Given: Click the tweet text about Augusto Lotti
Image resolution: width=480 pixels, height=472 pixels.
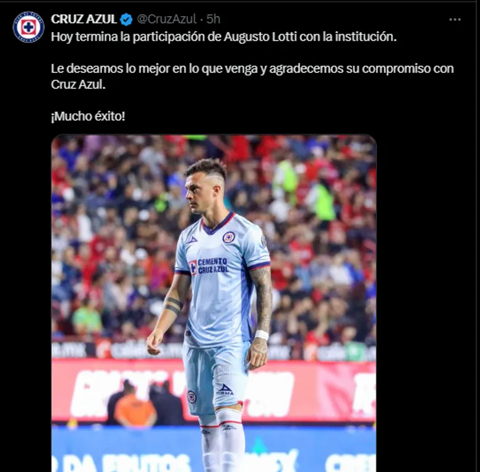Looking at the screenshot, I should tap(223, 37).
